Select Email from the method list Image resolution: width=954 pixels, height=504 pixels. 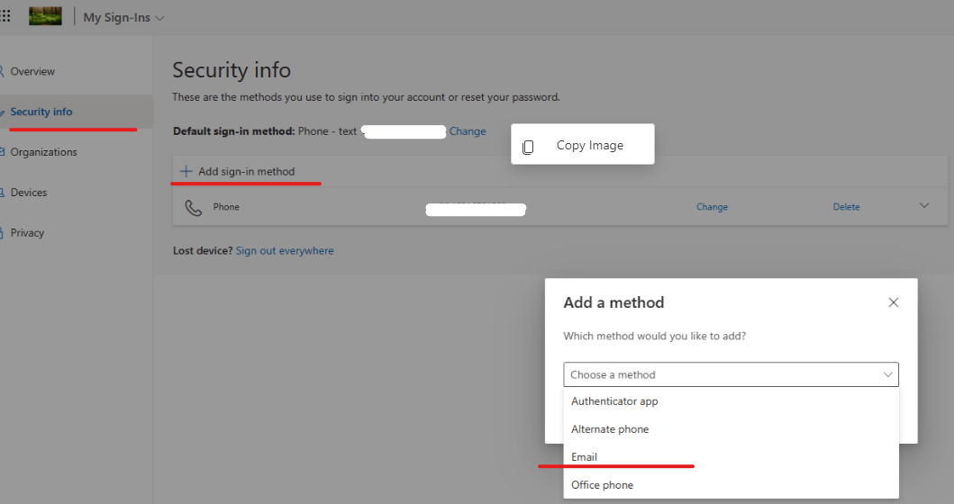731,457
